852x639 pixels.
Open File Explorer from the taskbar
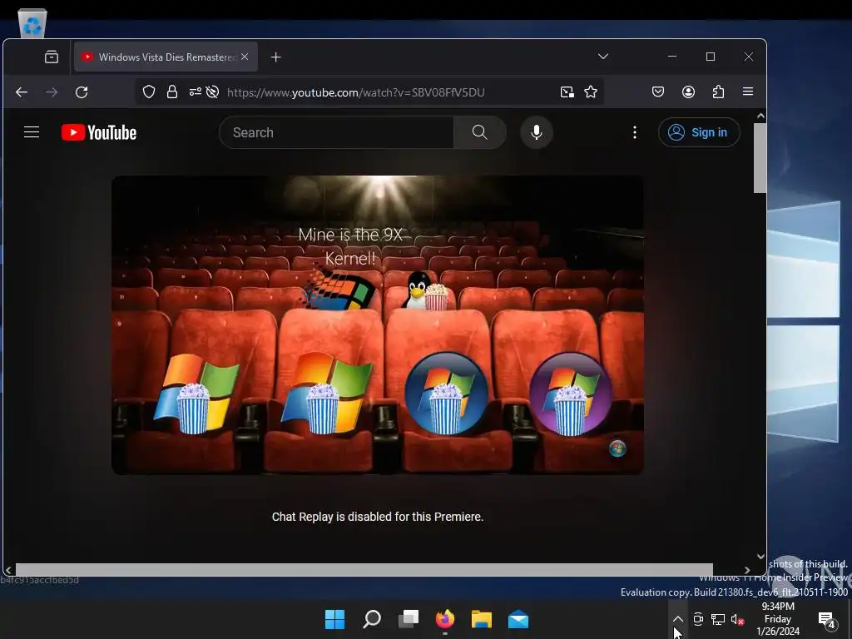tap(482, 619)
